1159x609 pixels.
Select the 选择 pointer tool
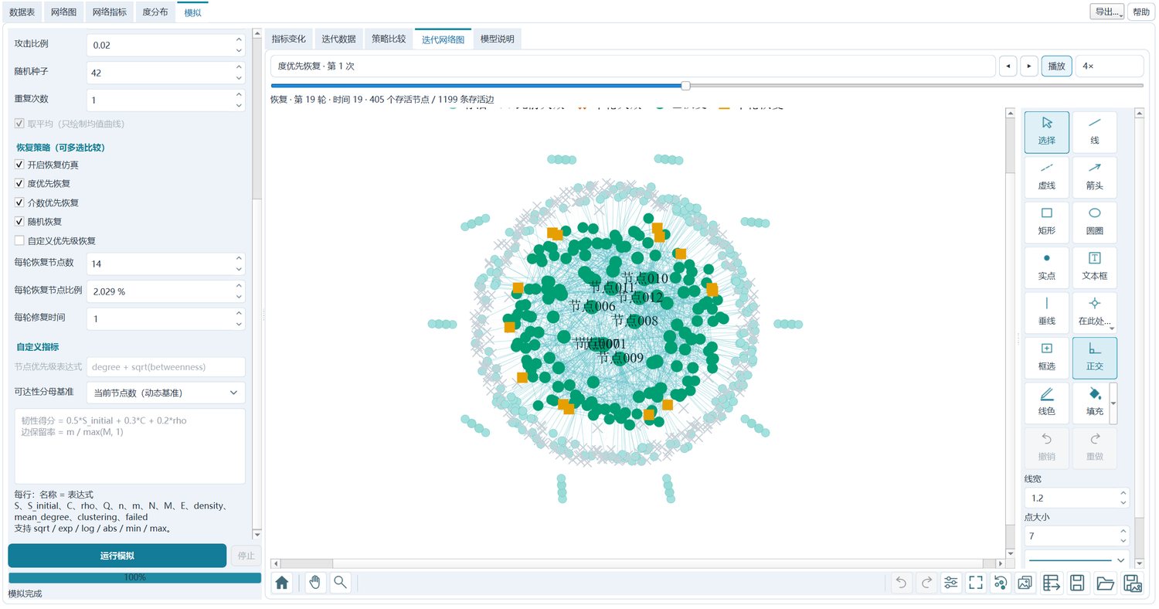[x=1047, y=132]
